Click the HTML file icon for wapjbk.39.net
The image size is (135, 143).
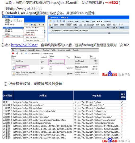click(x=14, y=68)
